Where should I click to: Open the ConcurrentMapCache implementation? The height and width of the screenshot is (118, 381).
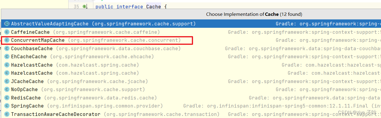coord(191,40)
